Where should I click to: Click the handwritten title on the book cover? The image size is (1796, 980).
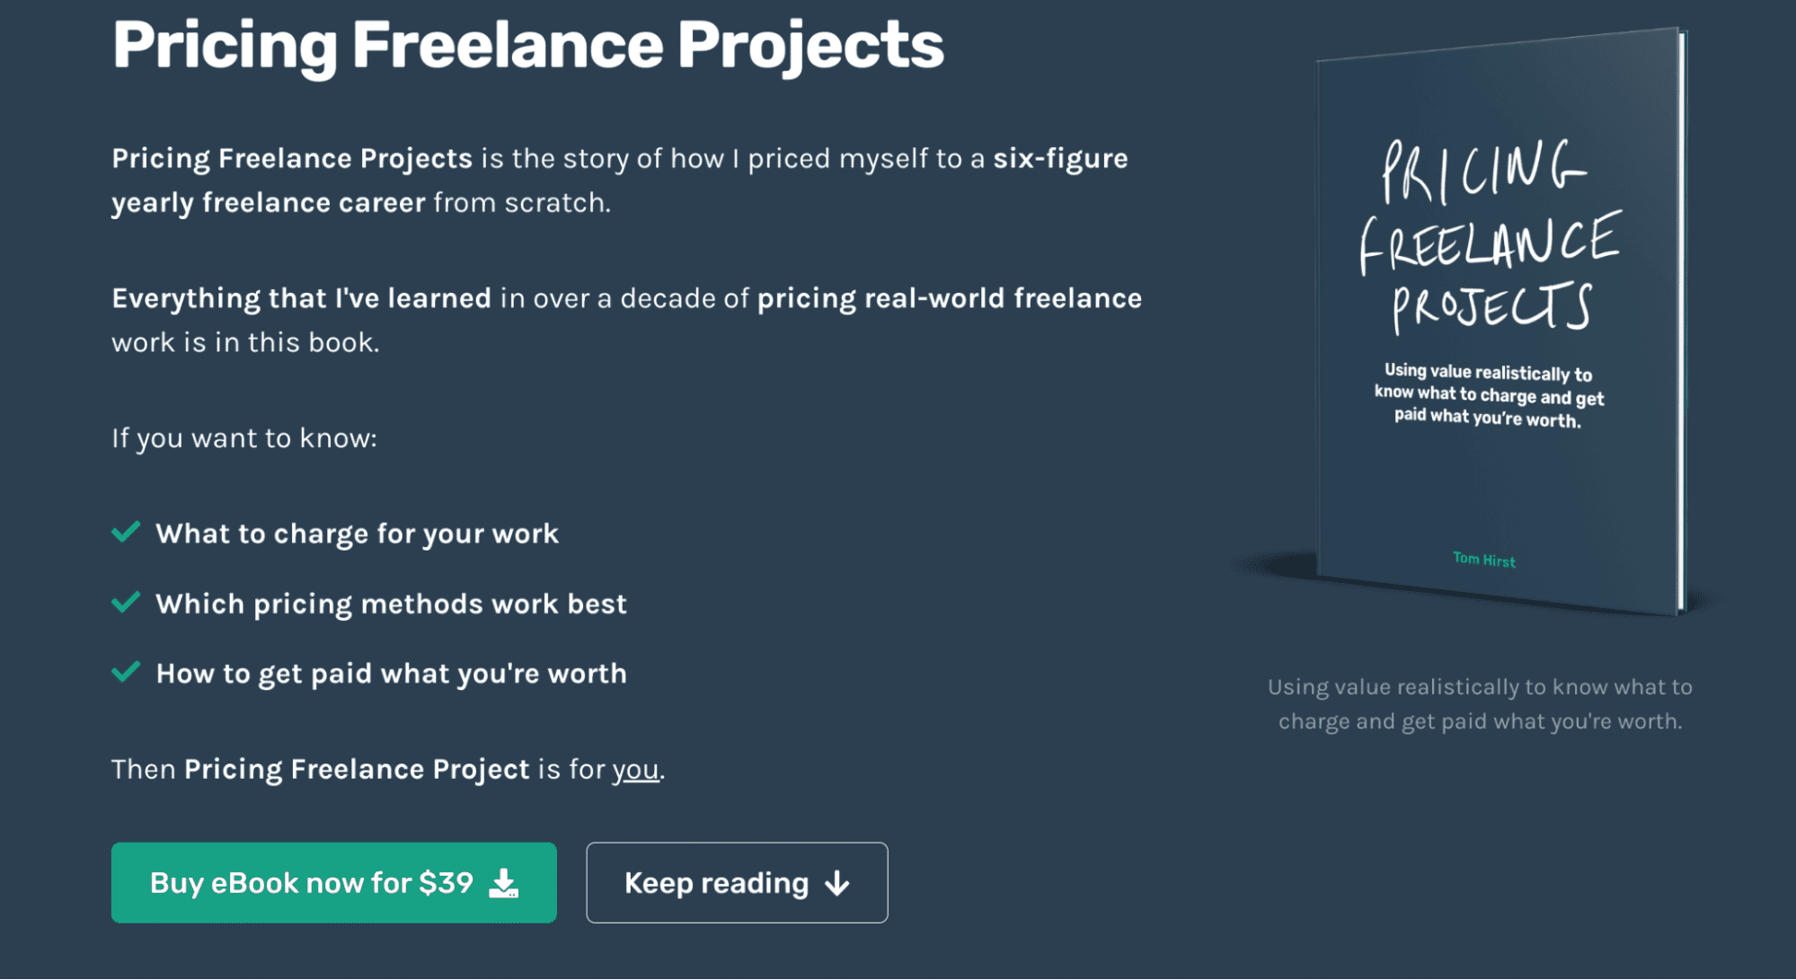pos(1488,237)
